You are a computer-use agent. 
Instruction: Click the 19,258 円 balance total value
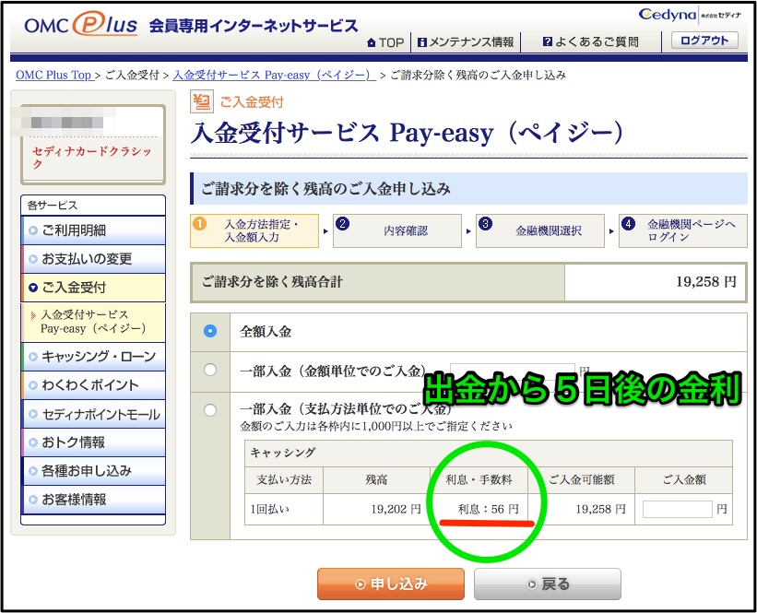705,282
